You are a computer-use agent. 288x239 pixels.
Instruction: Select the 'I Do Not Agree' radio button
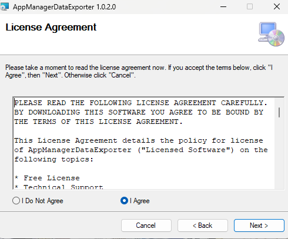click(x=16, y=201)
